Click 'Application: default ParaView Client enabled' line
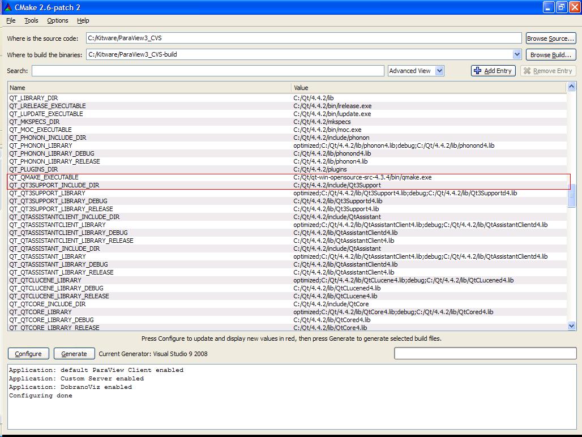The height and width of the screenshot is (437, 582). click(x=96, y=370)
